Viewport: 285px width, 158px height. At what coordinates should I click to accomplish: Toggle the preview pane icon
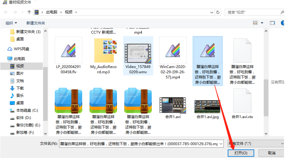[272, 23]
